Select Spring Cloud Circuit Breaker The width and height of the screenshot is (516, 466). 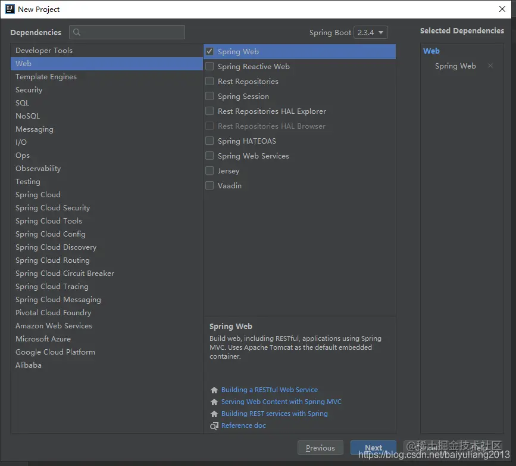(x=107, y=273)
